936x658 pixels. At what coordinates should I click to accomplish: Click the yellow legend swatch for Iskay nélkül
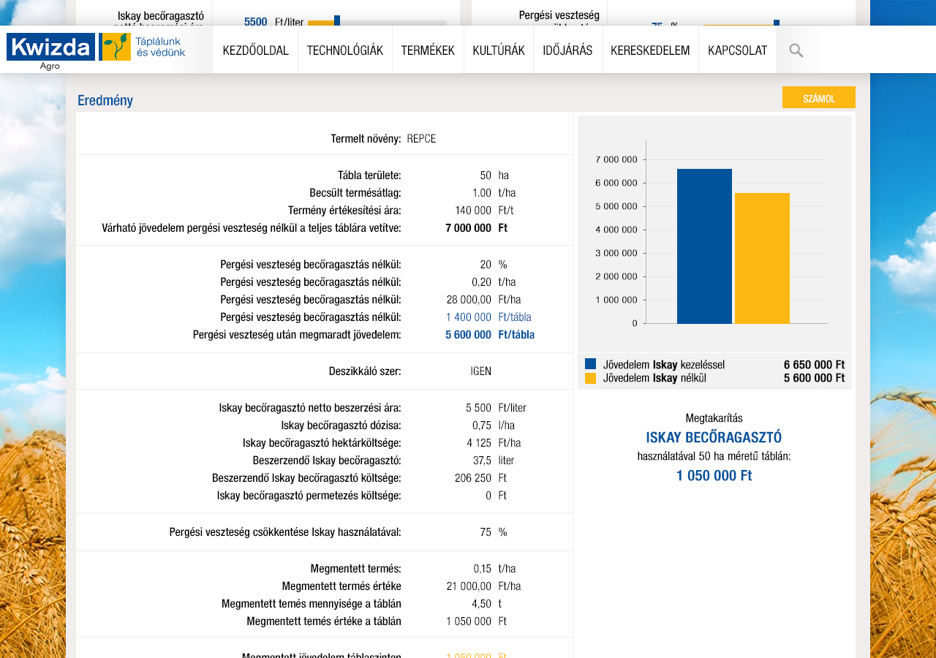pos(591,378)
